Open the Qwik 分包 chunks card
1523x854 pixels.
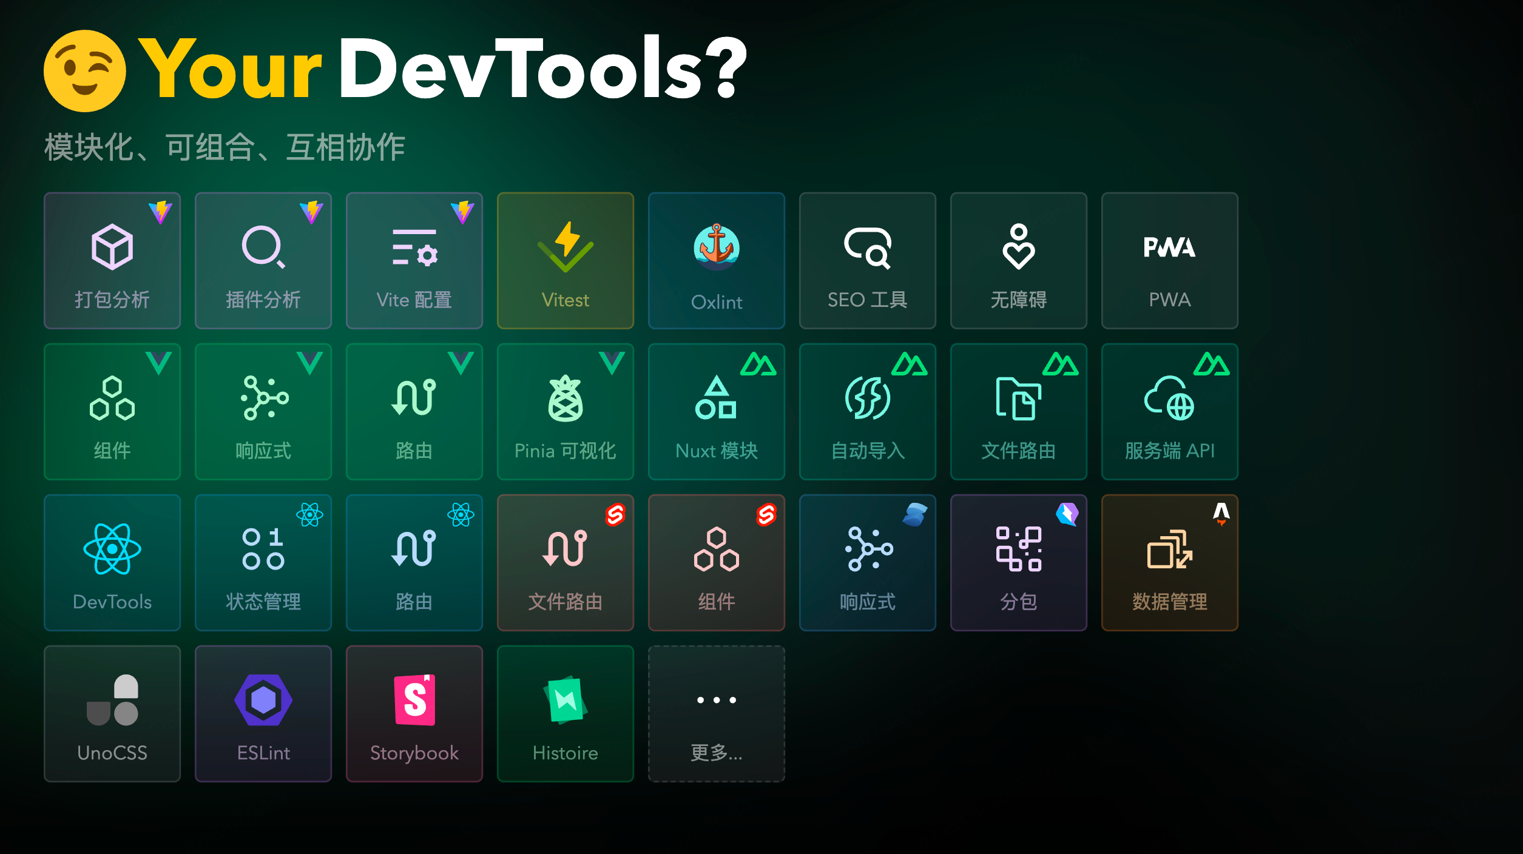point(1019,563)
